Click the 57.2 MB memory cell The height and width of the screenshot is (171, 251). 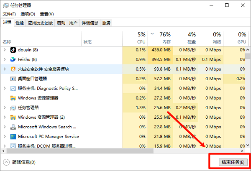[160, 79]
